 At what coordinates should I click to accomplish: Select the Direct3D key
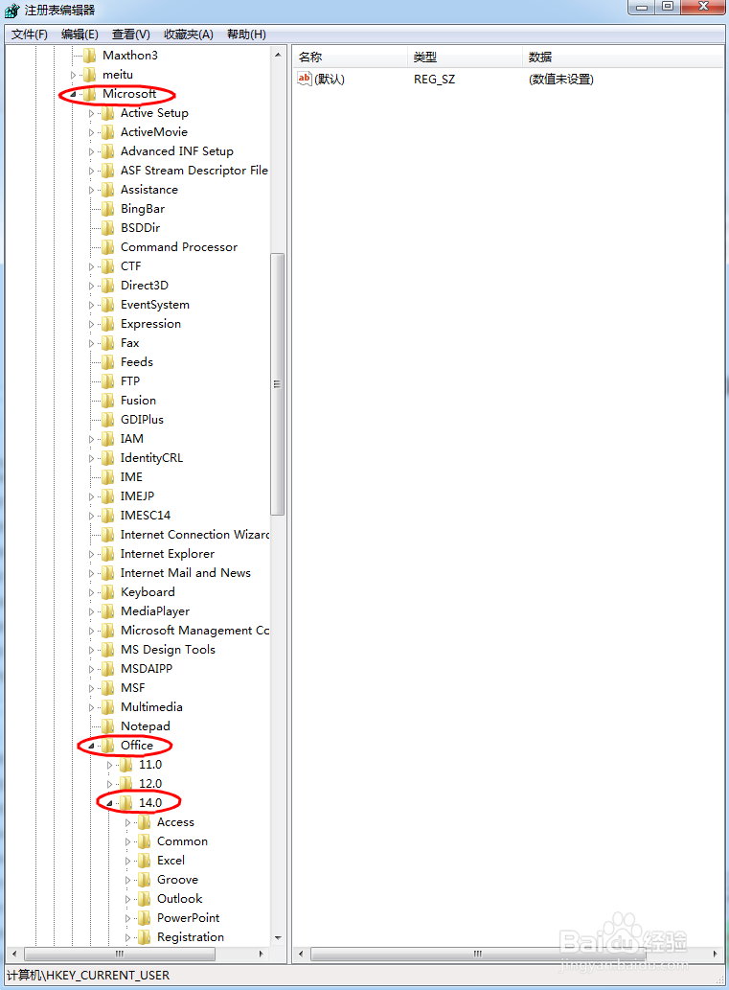(145, 286)
